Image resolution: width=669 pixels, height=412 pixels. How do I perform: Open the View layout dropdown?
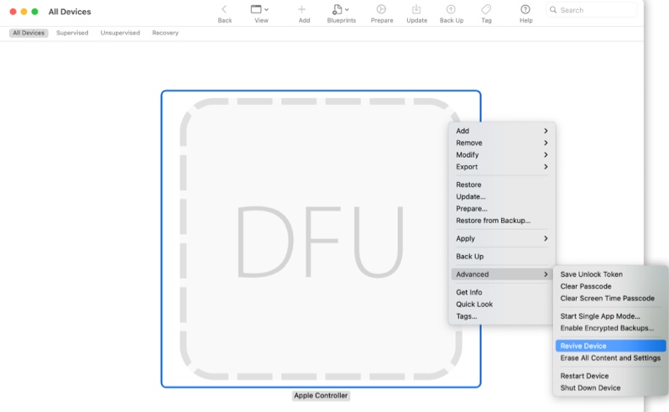click(260, 9)
